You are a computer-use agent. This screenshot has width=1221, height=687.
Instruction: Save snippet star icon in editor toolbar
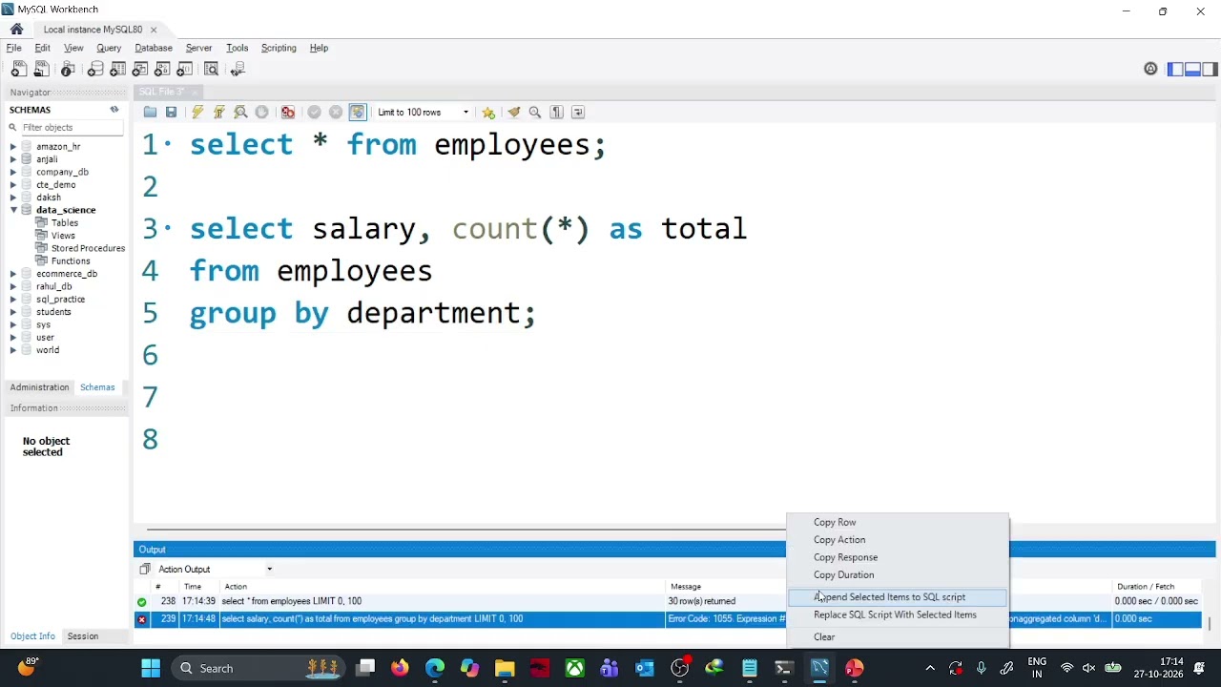point(488,113)
